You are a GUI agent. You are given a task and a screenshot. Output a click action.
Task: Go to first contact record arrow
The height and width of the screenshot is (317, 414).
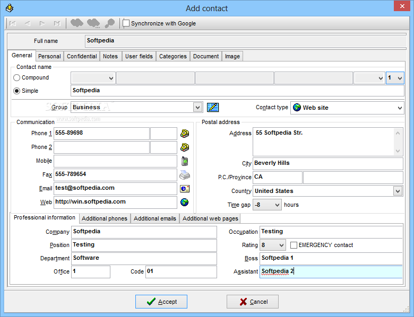click(x=12, y=23)
